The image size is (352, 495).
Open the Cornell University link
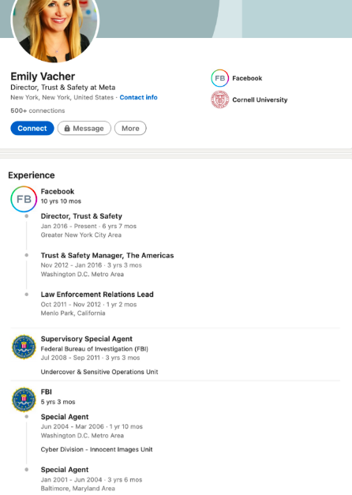pos(260,99)
